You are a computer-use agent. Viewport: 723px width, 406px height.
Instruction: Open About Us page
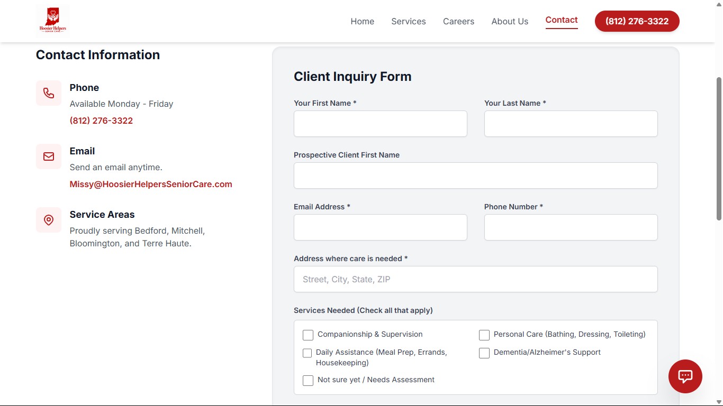point(510,21)
